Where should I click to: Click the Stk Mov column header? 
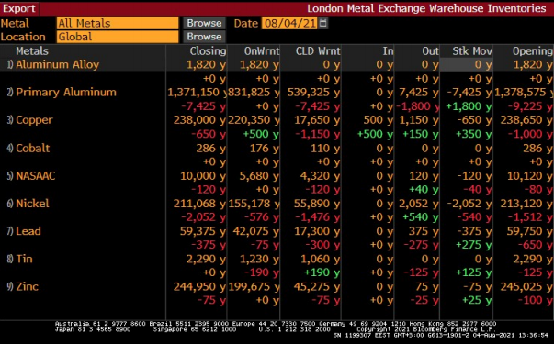(x=472, y=51)
